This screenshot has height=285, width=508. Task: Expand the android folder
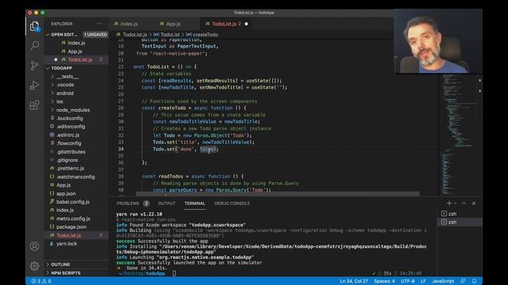click(x=76, y=93)
